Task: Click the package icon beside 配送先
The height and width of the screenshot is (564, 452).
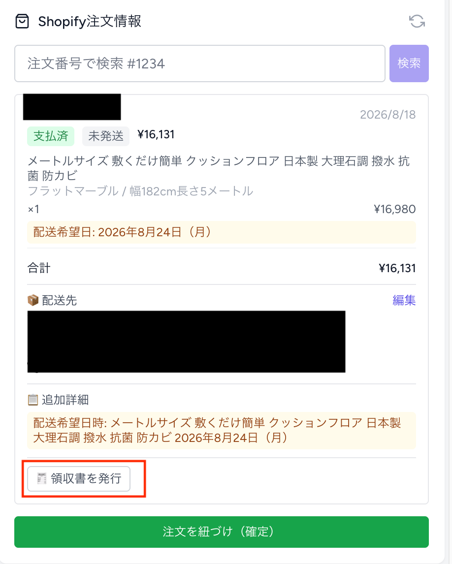Action: [x=33, y=300]
